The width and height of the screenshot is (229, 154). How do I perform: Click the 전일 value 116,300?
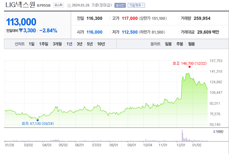point(94,18)
